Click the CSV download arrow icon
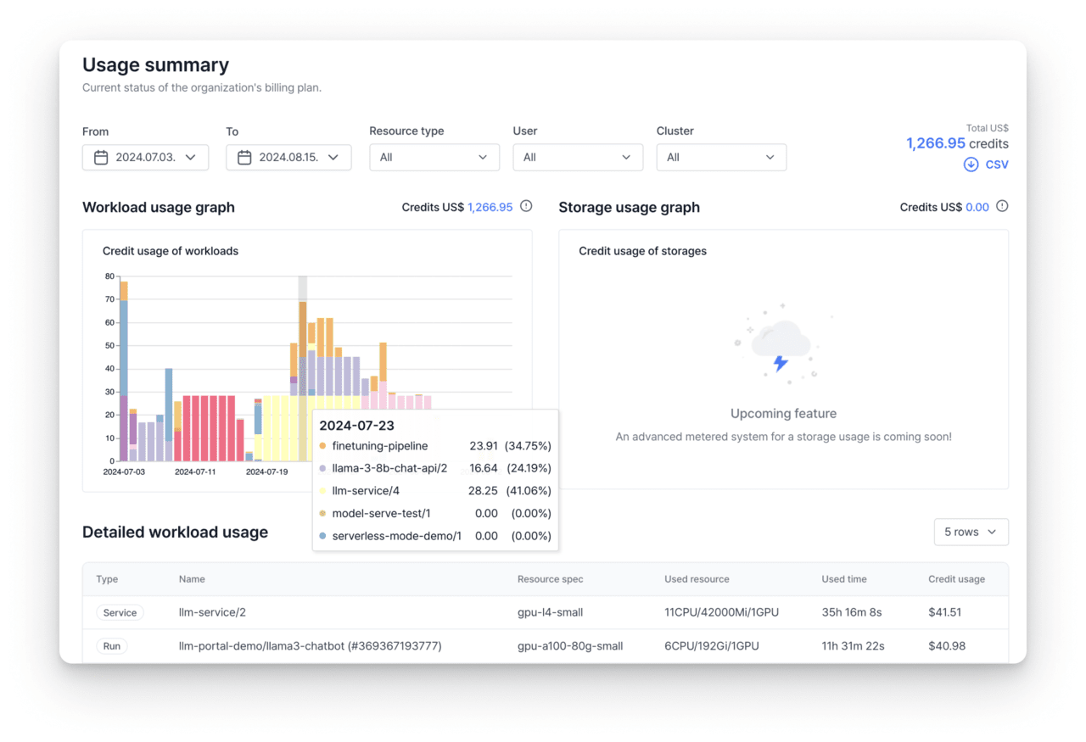Viewport: 1086px width, 742px height. pos(971,165)
